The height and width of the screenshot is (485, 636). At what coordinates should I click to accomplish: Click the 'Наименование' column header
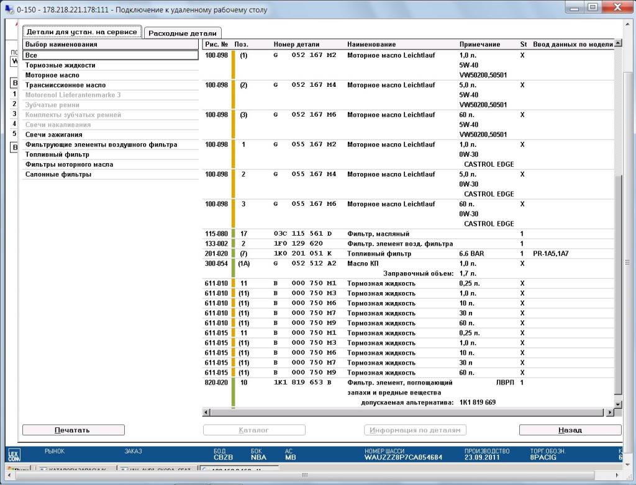tap(371, 44)
